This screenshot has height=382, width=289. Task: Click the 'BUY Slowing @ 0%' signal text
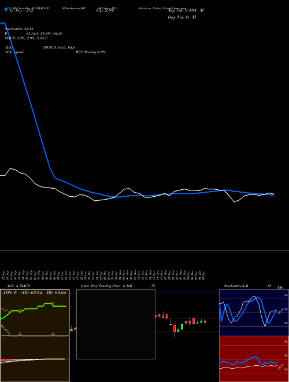pos(91,52)
